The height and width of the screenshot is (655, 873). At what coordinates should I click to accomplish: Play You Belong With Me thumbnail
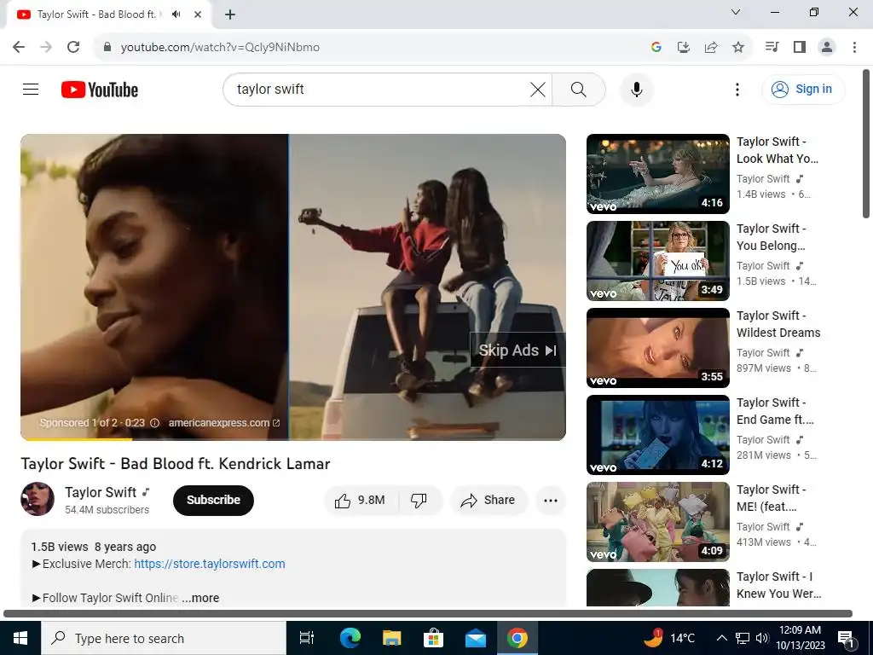(657, 261)
